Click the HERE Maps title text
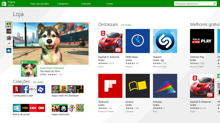Image resolution: width=220 pixels, height=123 pixels. pos(132,57)
